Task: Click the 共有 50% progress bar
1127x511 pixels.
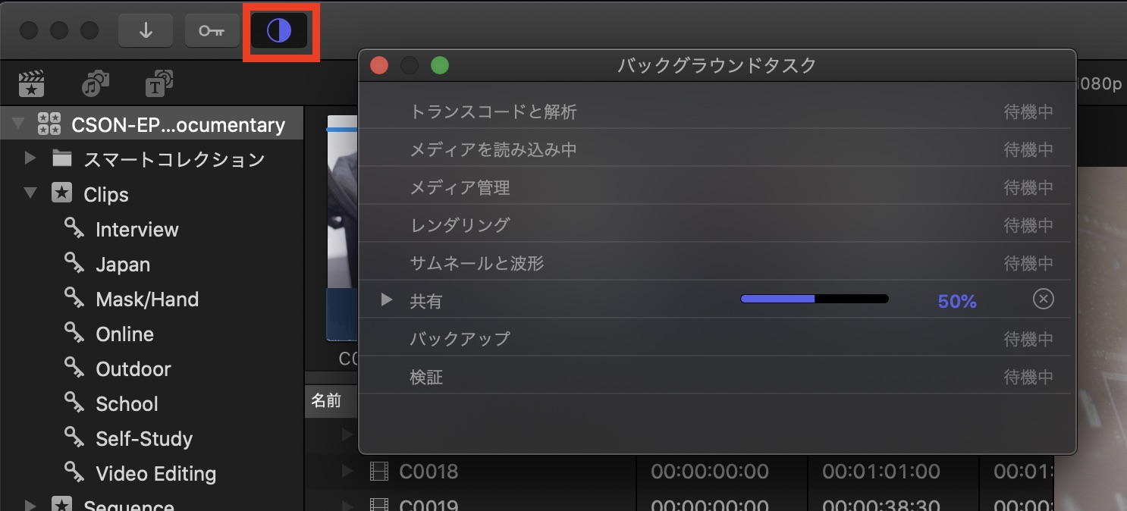Action: [815, 299]
